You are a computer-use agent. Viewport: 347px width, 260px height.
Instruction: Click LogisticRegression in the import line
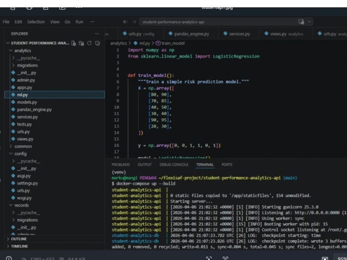236,57
